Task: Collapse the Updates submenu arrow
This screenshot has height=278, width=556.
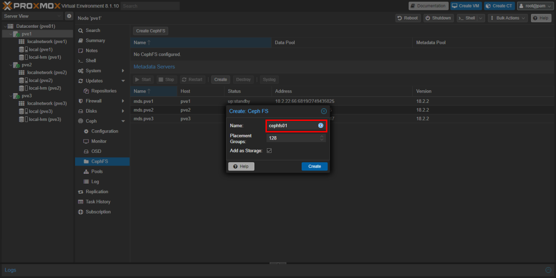Action: click(123, 81)
